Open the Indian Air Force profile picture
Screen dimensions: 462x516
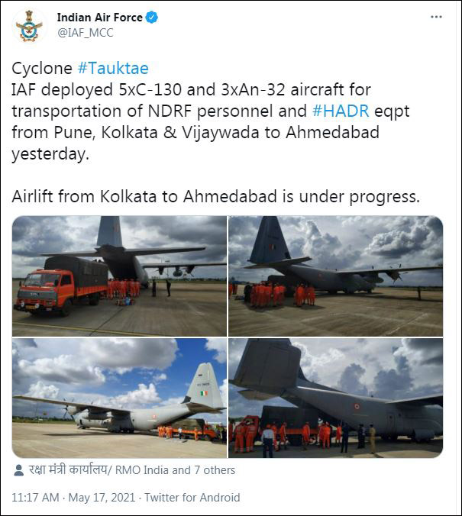tap(29, 25)
